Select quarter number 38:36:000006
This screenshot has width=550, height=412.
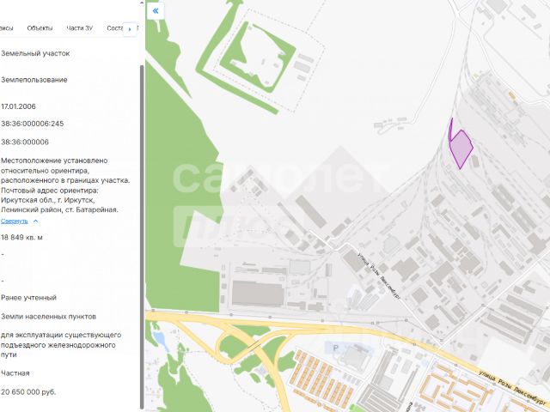tap(25, 142)
